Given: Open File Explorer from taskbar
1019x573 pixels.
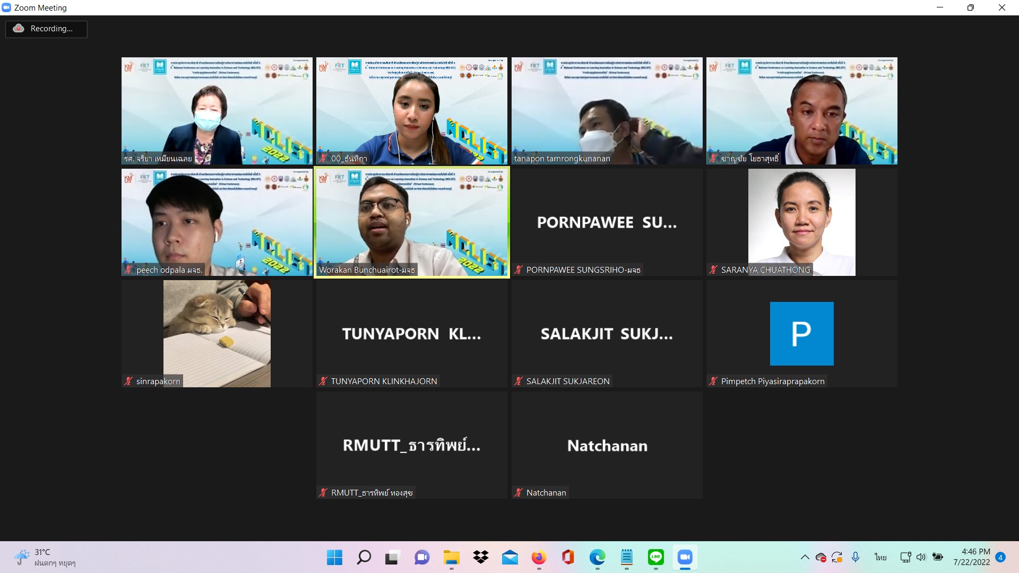Looking at the screenshot, I should tap(452, 557).
